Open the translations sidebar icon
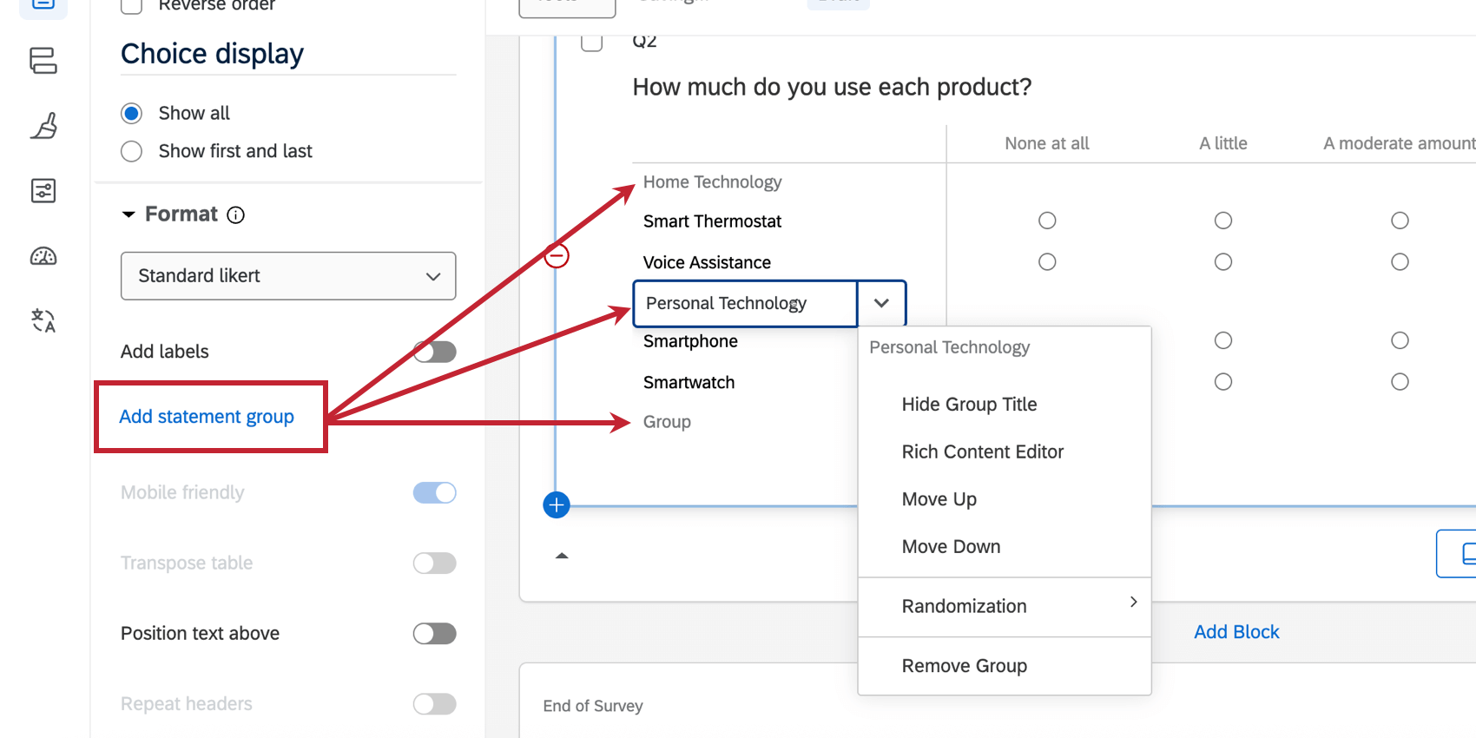This screenshot has width=1476, height=738. [x=43, y=320]
